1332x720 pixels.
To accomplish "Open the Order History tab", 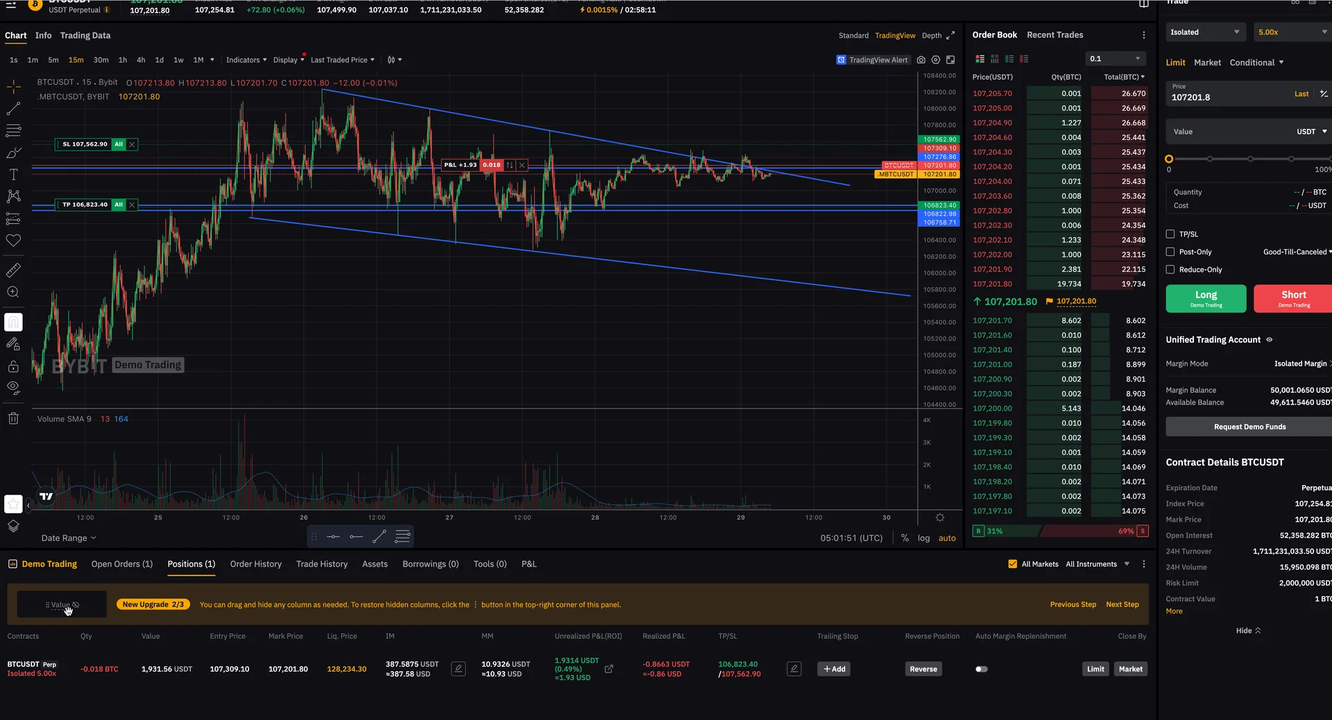I will pos(256,564).
